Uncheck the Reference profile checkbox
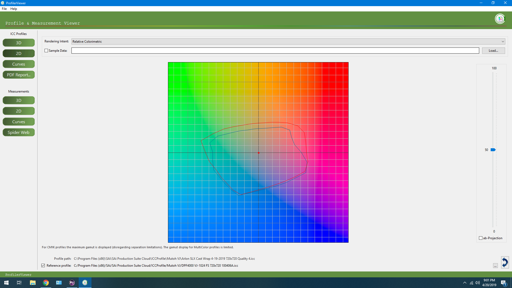Image resolution: width=512 pixels, height=288 pixels. click(x=43, y=266)
